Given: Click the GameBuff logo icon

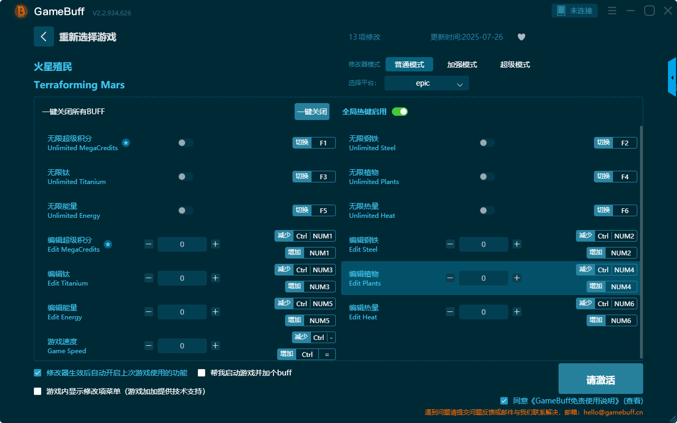Looking at the screenshot, I should coord(21,11).
